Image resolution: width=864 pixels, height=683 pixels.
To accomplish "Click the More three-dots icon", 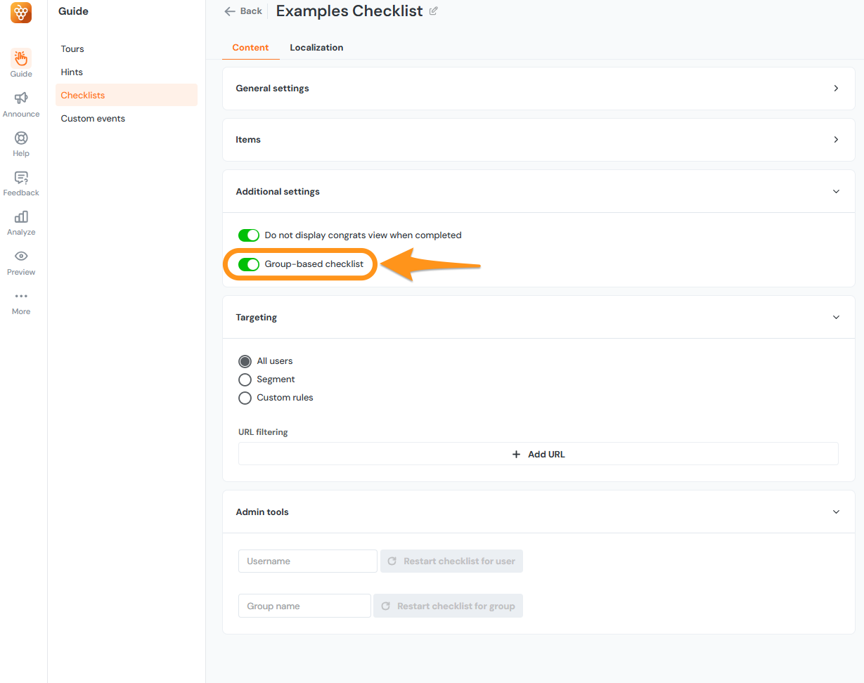I will click(x=21, y=297).
